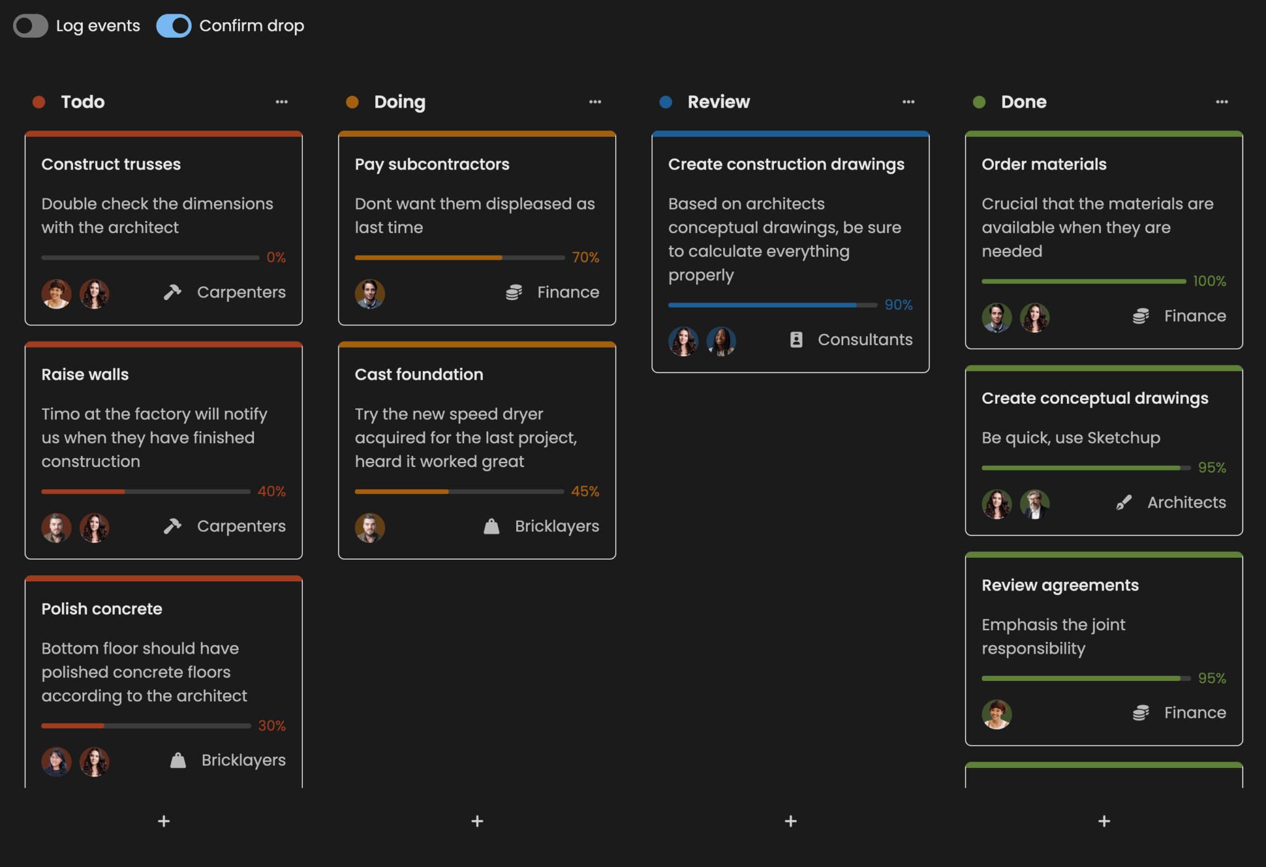
Task: Click Bricklayers icon on Polish concrete card
Action: coord(178,760)
